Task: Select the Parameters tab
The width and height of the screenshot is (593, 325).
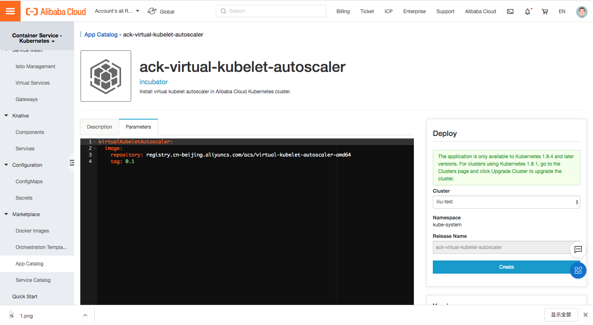Action: [x=138, y=127]
